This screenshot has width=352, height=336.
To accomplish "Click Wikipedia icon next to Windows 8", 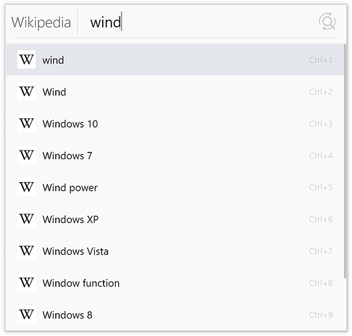I will (26, 314).
